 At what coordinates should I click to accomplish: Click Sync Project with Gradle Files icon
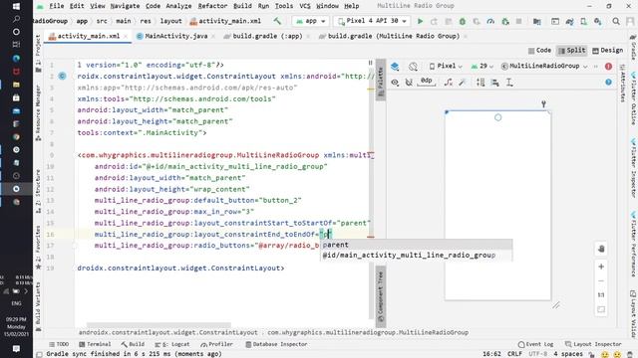point(569,21)
